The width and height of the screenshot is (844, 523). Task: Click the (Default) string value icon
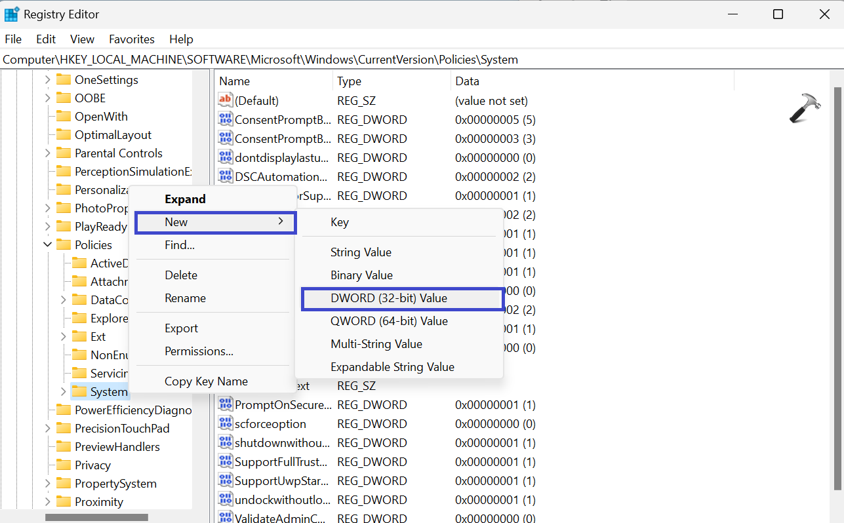point(226,100)
